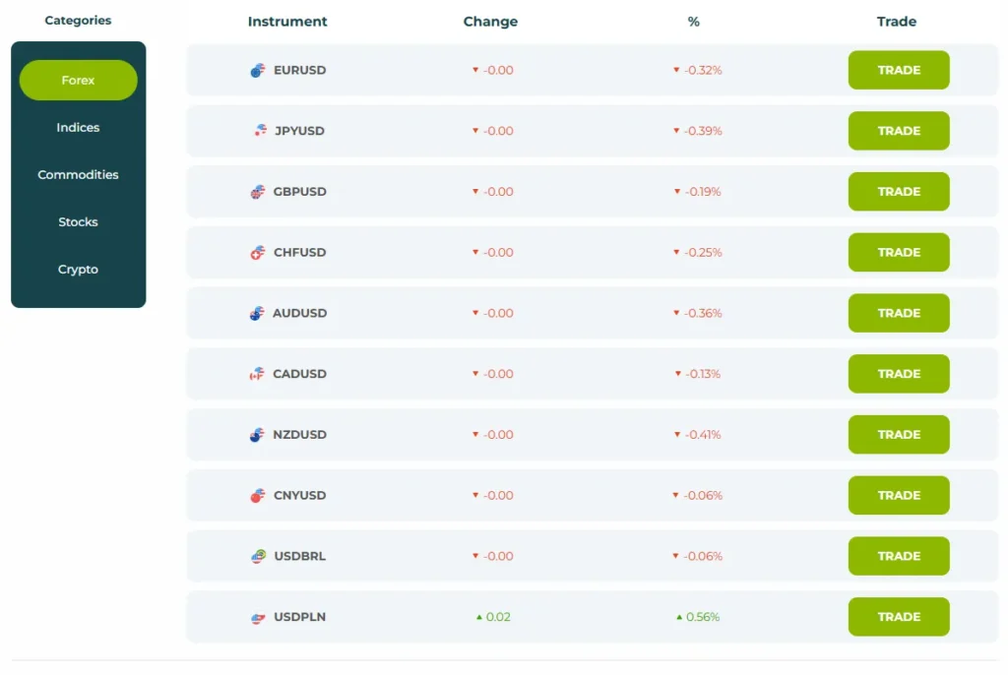The width and height of the screenshot is (1008, 675).
Task: Click the Instrument column header
Action: [x=286, y=21]
